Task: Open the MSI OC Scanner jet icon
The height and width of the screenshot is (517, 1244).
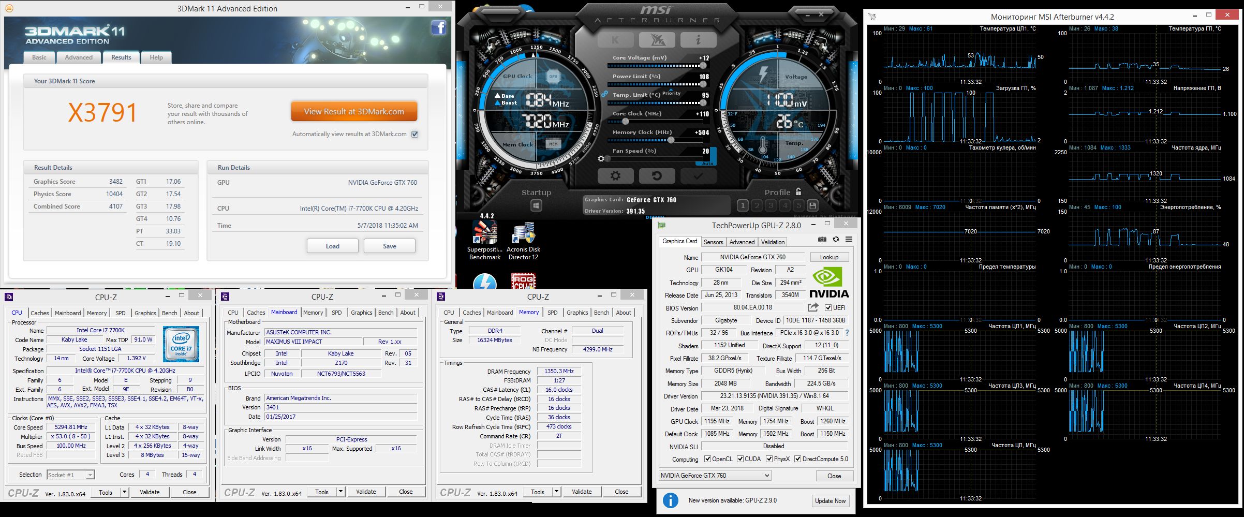Action: click(x=657, y=39)
